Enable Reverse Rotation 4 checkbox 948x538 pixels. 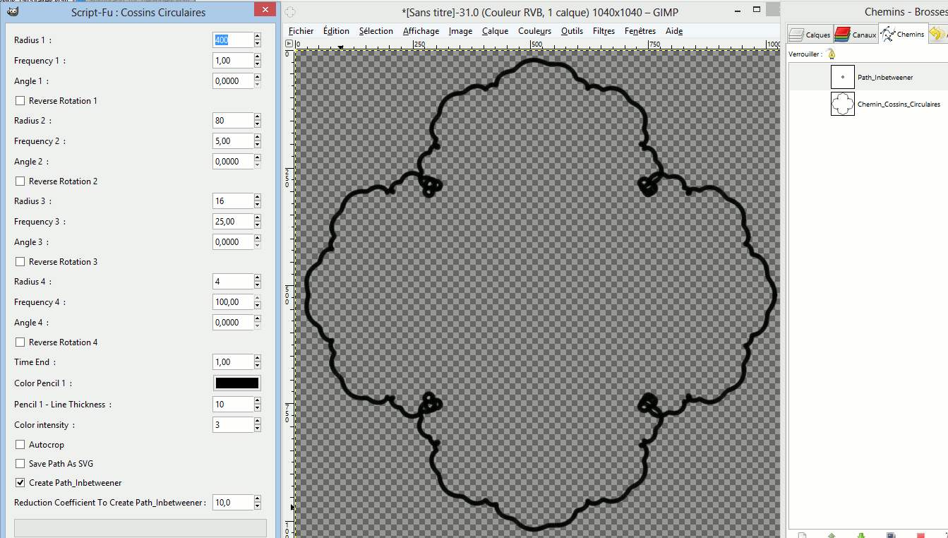[x=20, y=342]
